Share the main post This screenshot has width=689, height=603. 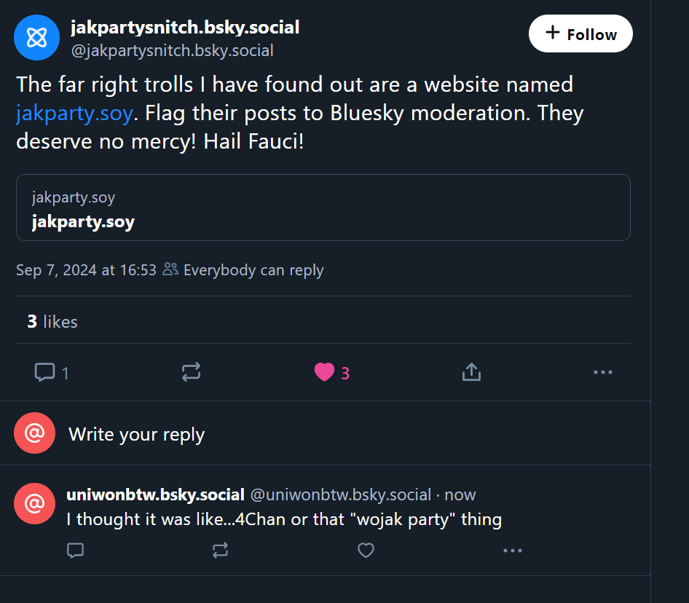tap(471, 373)
